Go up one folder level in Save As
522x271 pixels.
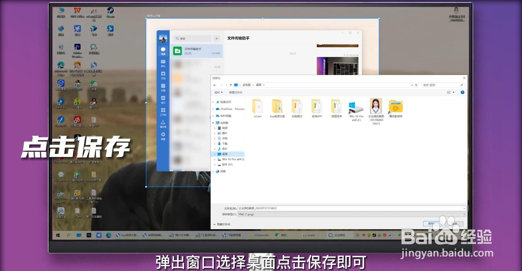click(231, 85)
